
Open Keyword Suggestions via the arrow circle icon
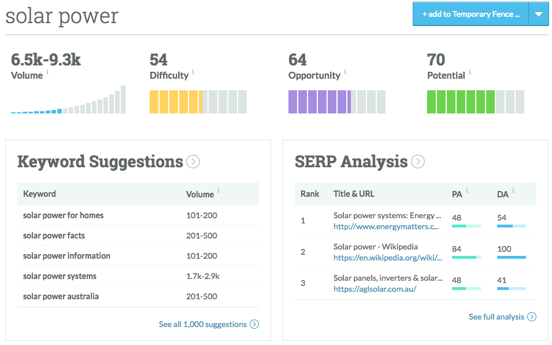coord(193,162)
